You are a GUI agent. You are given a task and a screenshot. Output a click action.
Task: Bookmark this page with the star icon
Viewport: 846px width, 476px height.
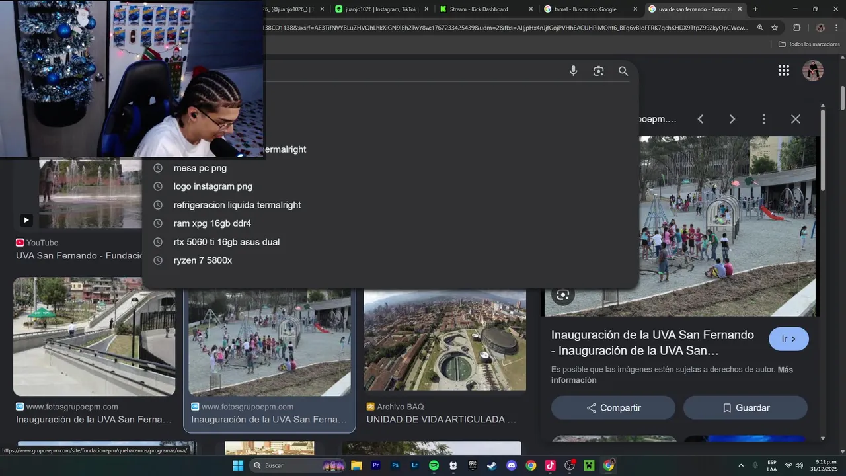pyautogui.click(x=775, y=28)
